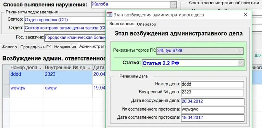Click the date cell starting 20.04

point(99,77)
